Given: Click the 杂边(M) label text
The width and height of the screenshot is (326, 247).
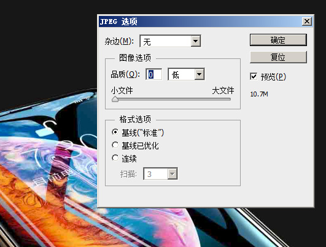Looking at the screenshot, I should [119, 41].
